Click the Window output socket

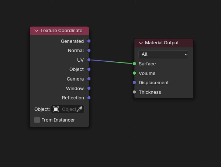coord(89,88)
